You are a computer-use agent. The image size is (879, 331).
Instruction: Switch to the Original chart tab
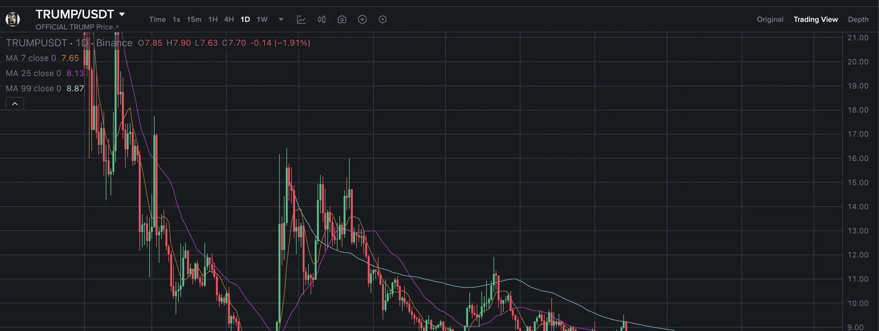(770, 19)
